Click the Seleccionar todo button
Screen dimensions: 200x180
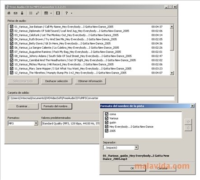click(x=23, y=81)
